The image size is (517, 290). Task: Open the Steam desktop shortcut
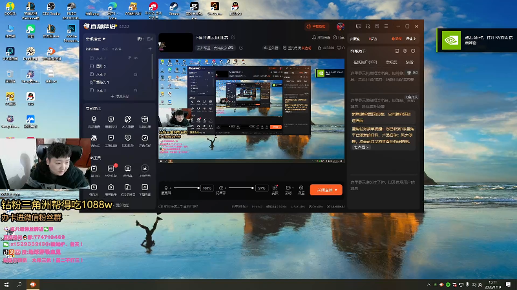174,9
